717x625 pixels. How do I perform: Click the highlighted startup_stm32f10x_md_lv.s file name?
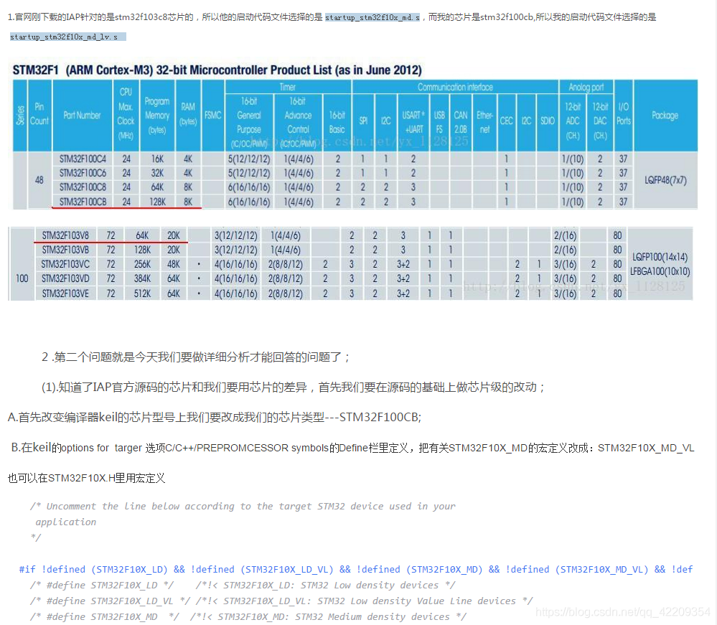pyautogui.click(x=67, y=37)
